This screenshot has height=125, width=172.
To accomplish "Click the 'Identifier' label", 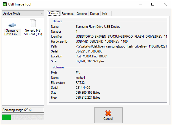I will (x=57, y=37).
